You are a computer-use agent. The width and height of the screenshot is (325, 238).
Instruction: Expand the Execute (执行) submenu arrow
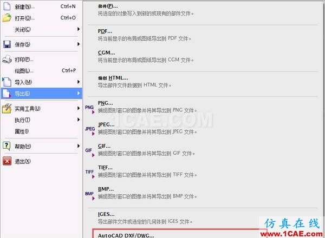(x=79, y=120)
